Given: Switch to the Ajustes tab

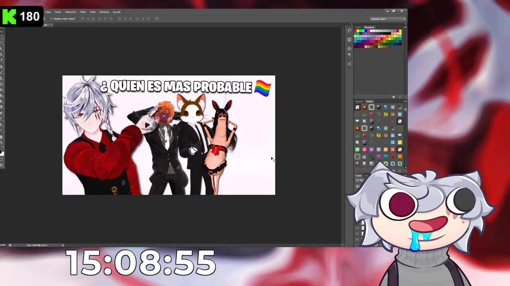Looking at the screenshot, I should pos(359,102).
